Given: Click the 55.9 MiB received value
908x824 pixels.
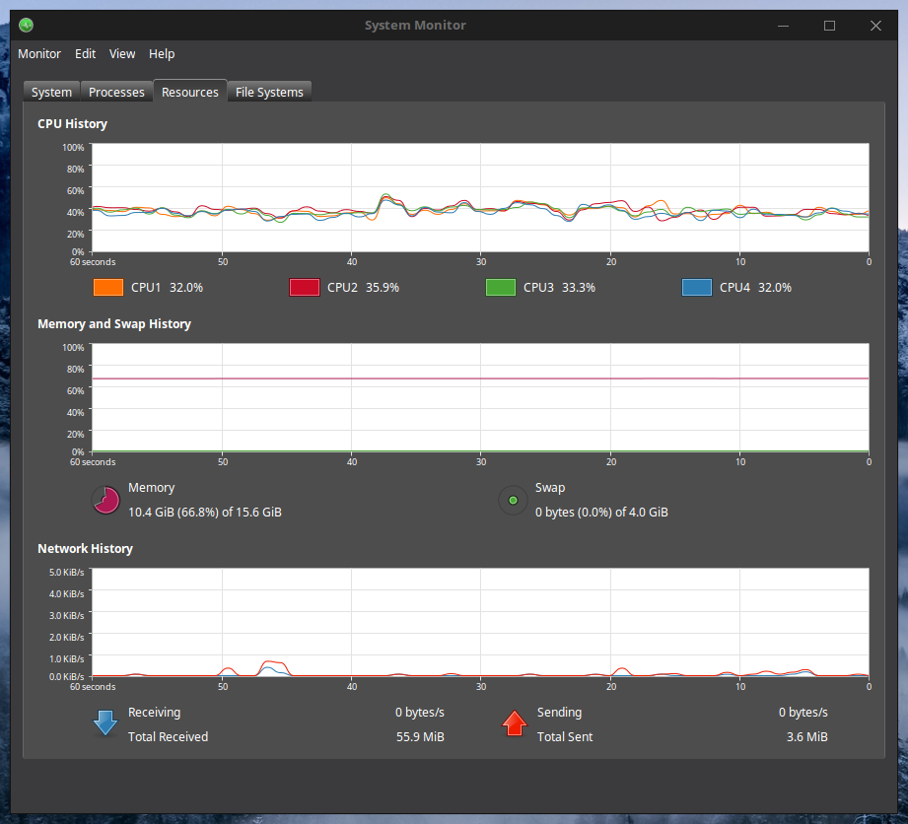Looking at the screenshot, I should 420,736.
